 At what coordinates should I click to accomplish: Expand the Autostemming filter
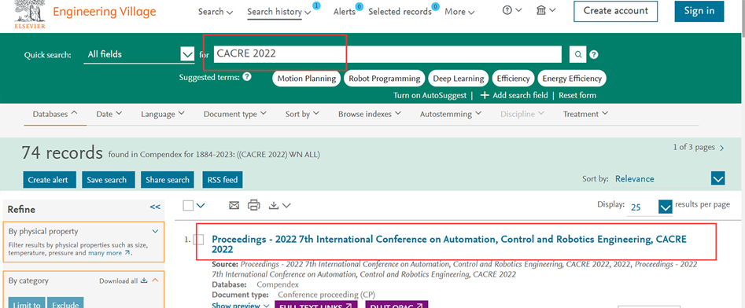click(x=451, y=115)
